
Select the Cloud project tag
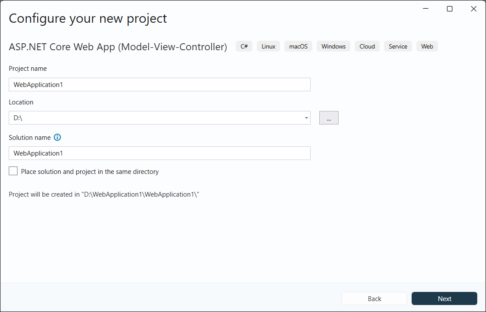pos(367,46)
